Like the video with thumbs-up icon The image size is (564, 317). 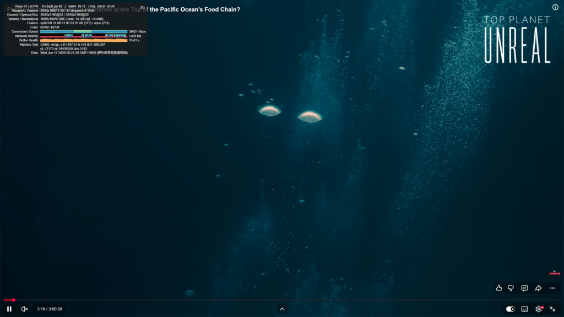tap(499, 288)
